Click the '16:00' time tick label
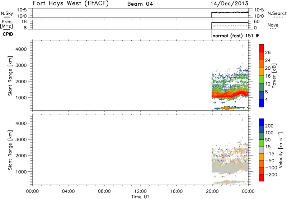This screenshot has height=199, width=287. click(x=176, y=191)
